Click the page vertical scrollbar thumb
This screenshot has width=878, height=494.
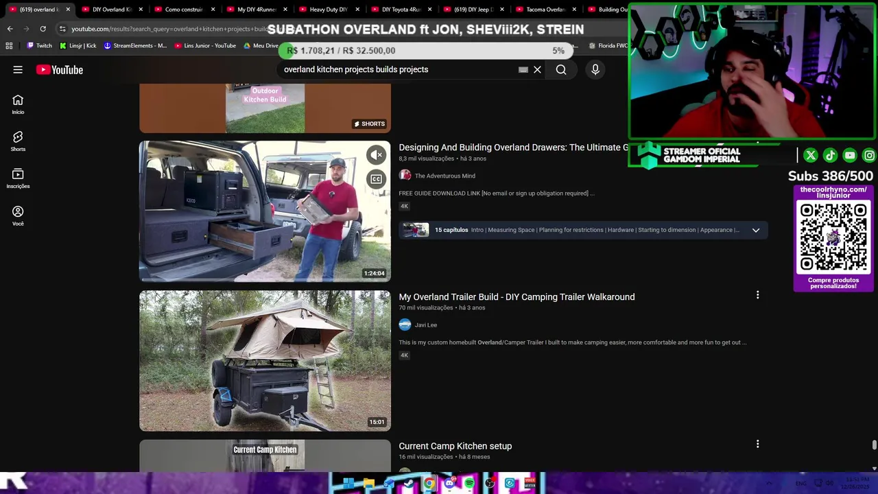click(874, 445)
